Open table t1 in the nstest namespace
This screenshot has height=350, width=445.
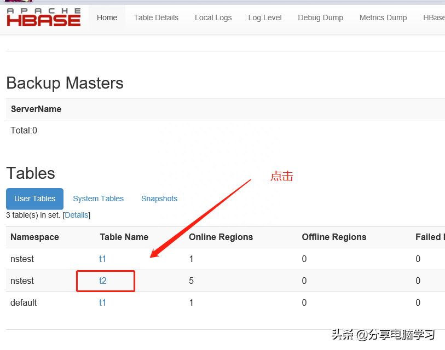click(102, 259)
